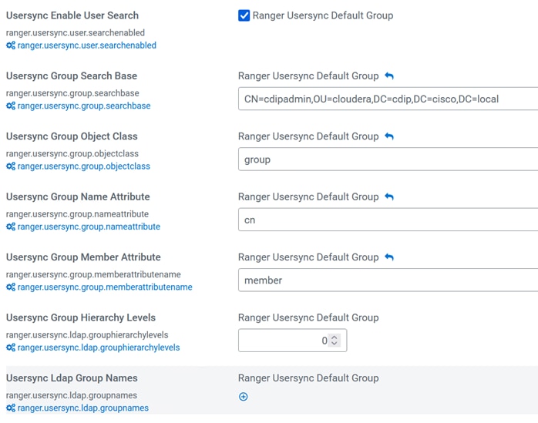Focus the Group Name Attribute field containing cn
This screenshot has width=538, height=423.
tap(388, 220)
